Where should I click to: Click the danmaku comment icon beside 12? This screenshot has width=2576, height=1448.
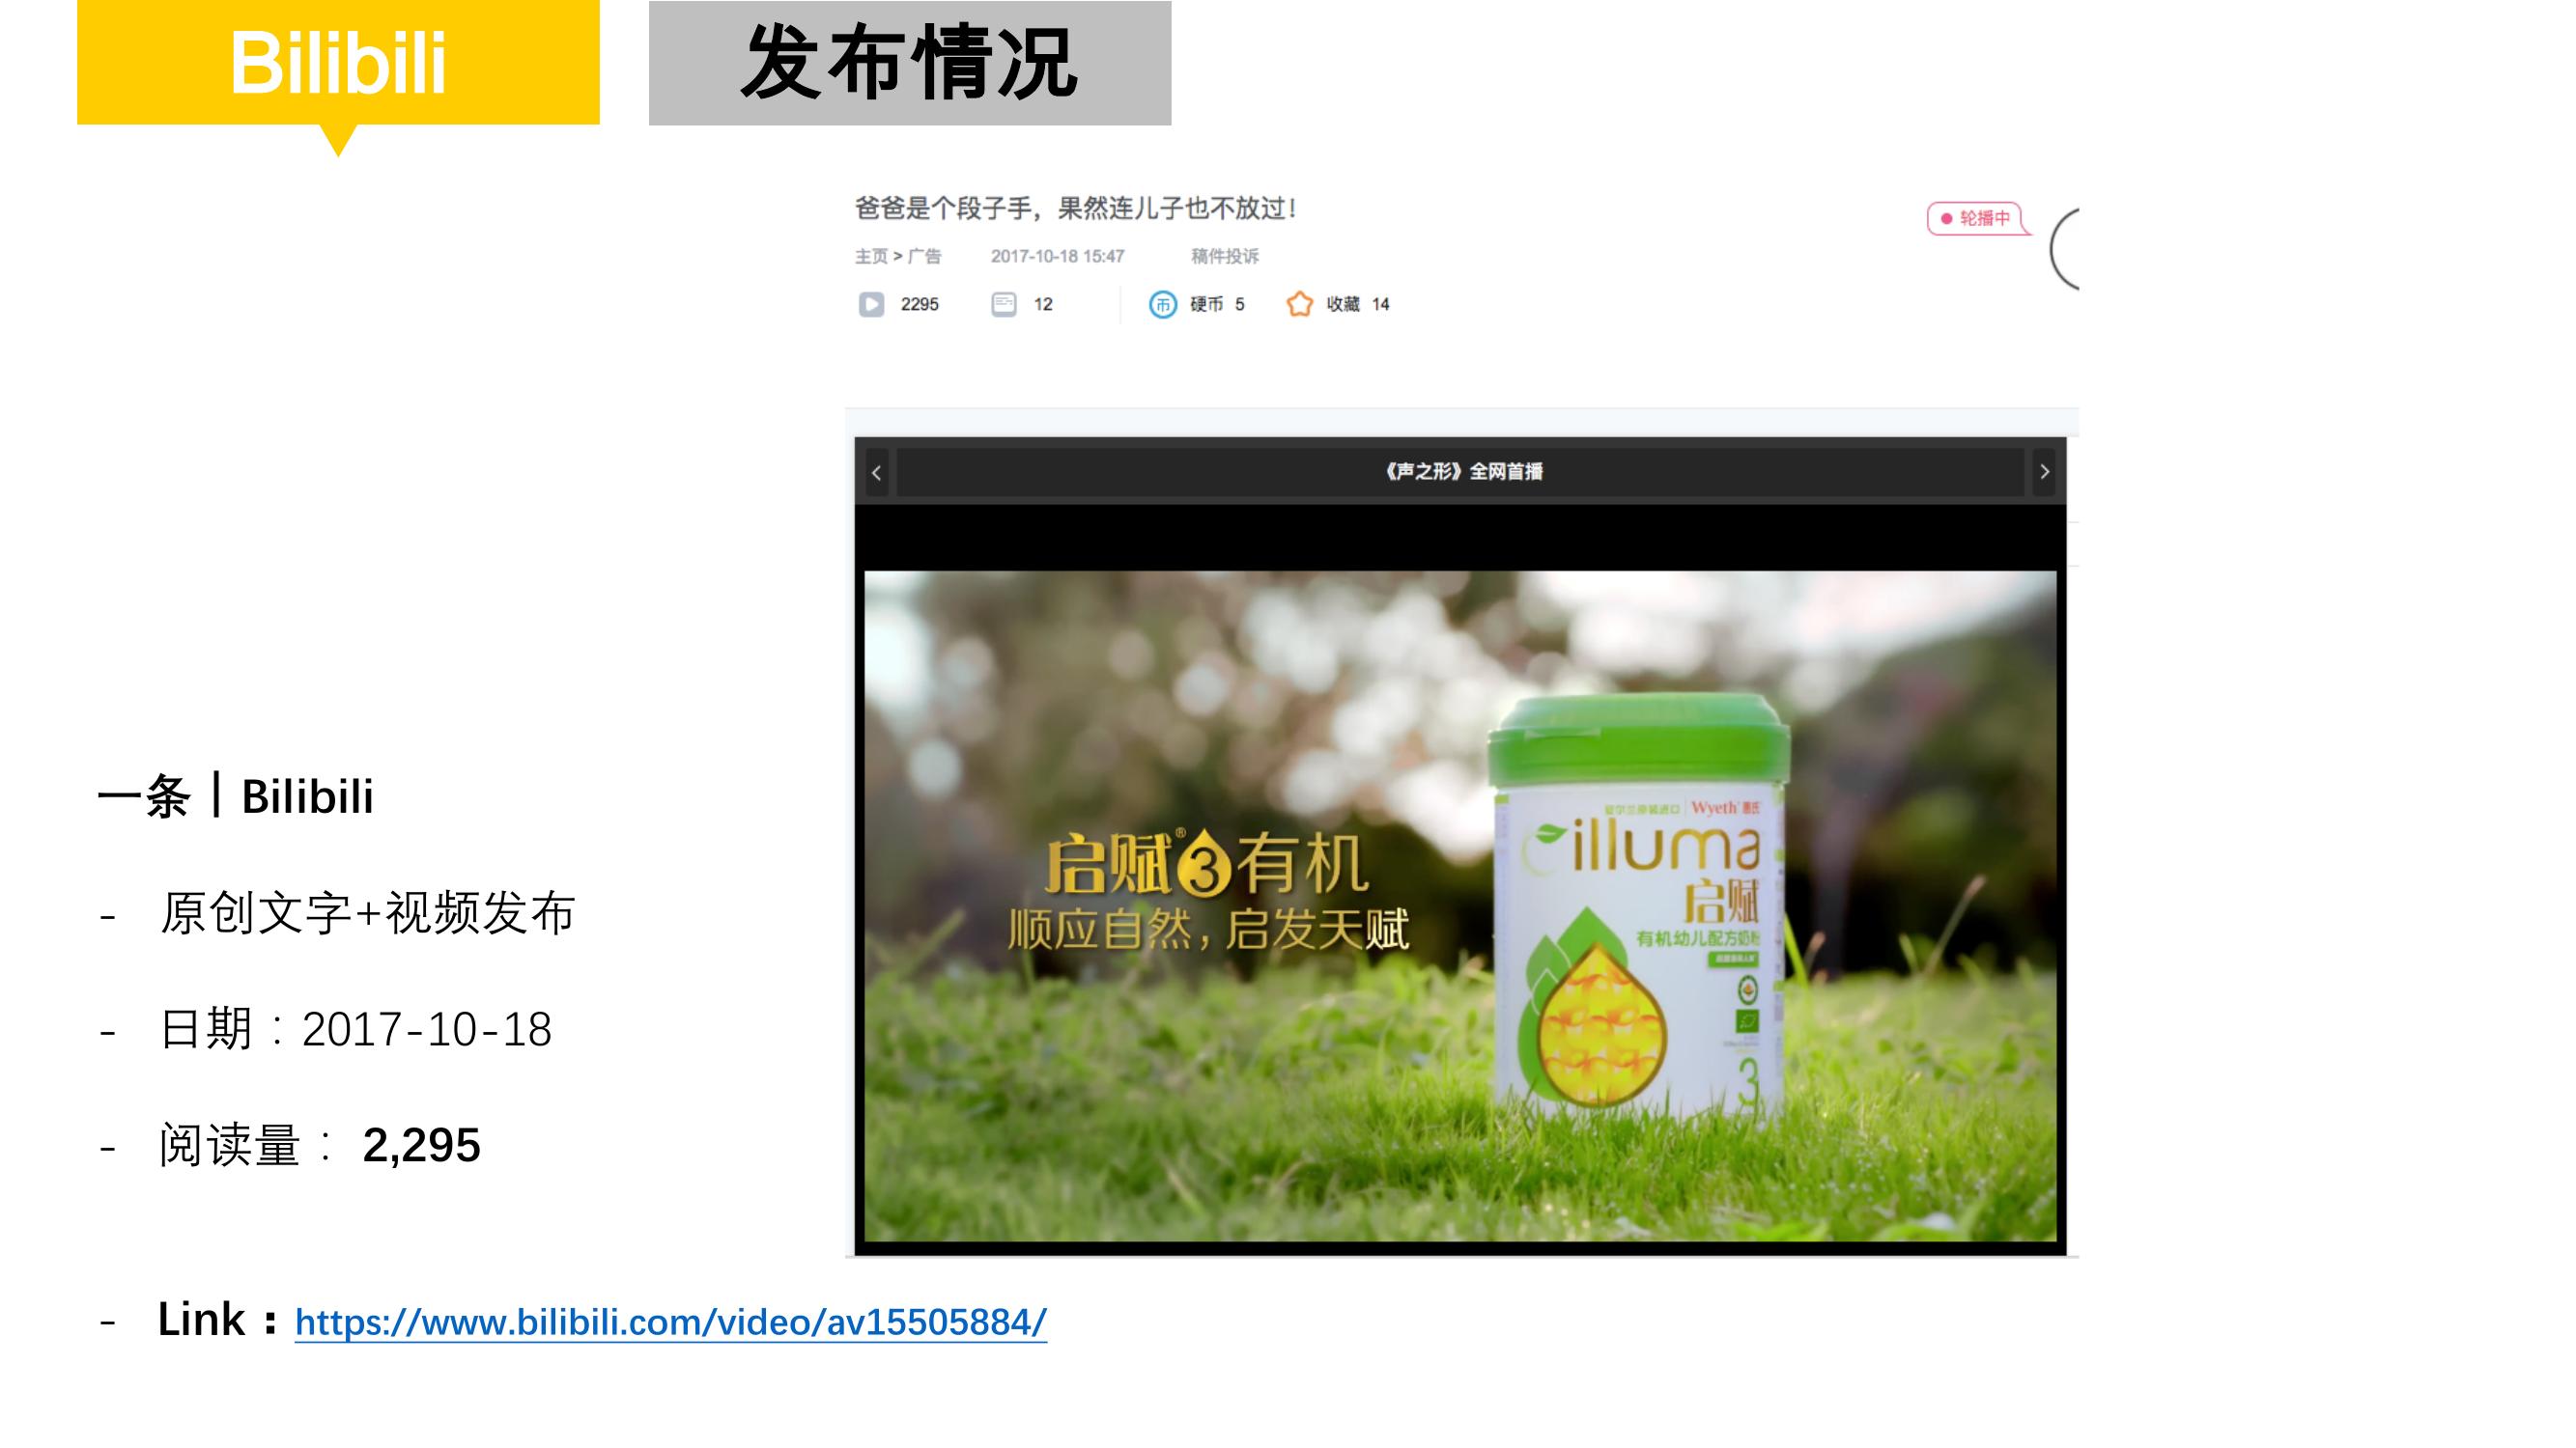click(1004, 304)
